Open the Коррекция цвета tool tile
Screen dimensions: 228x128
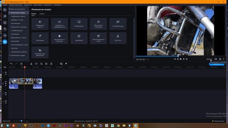click(40, 24)
